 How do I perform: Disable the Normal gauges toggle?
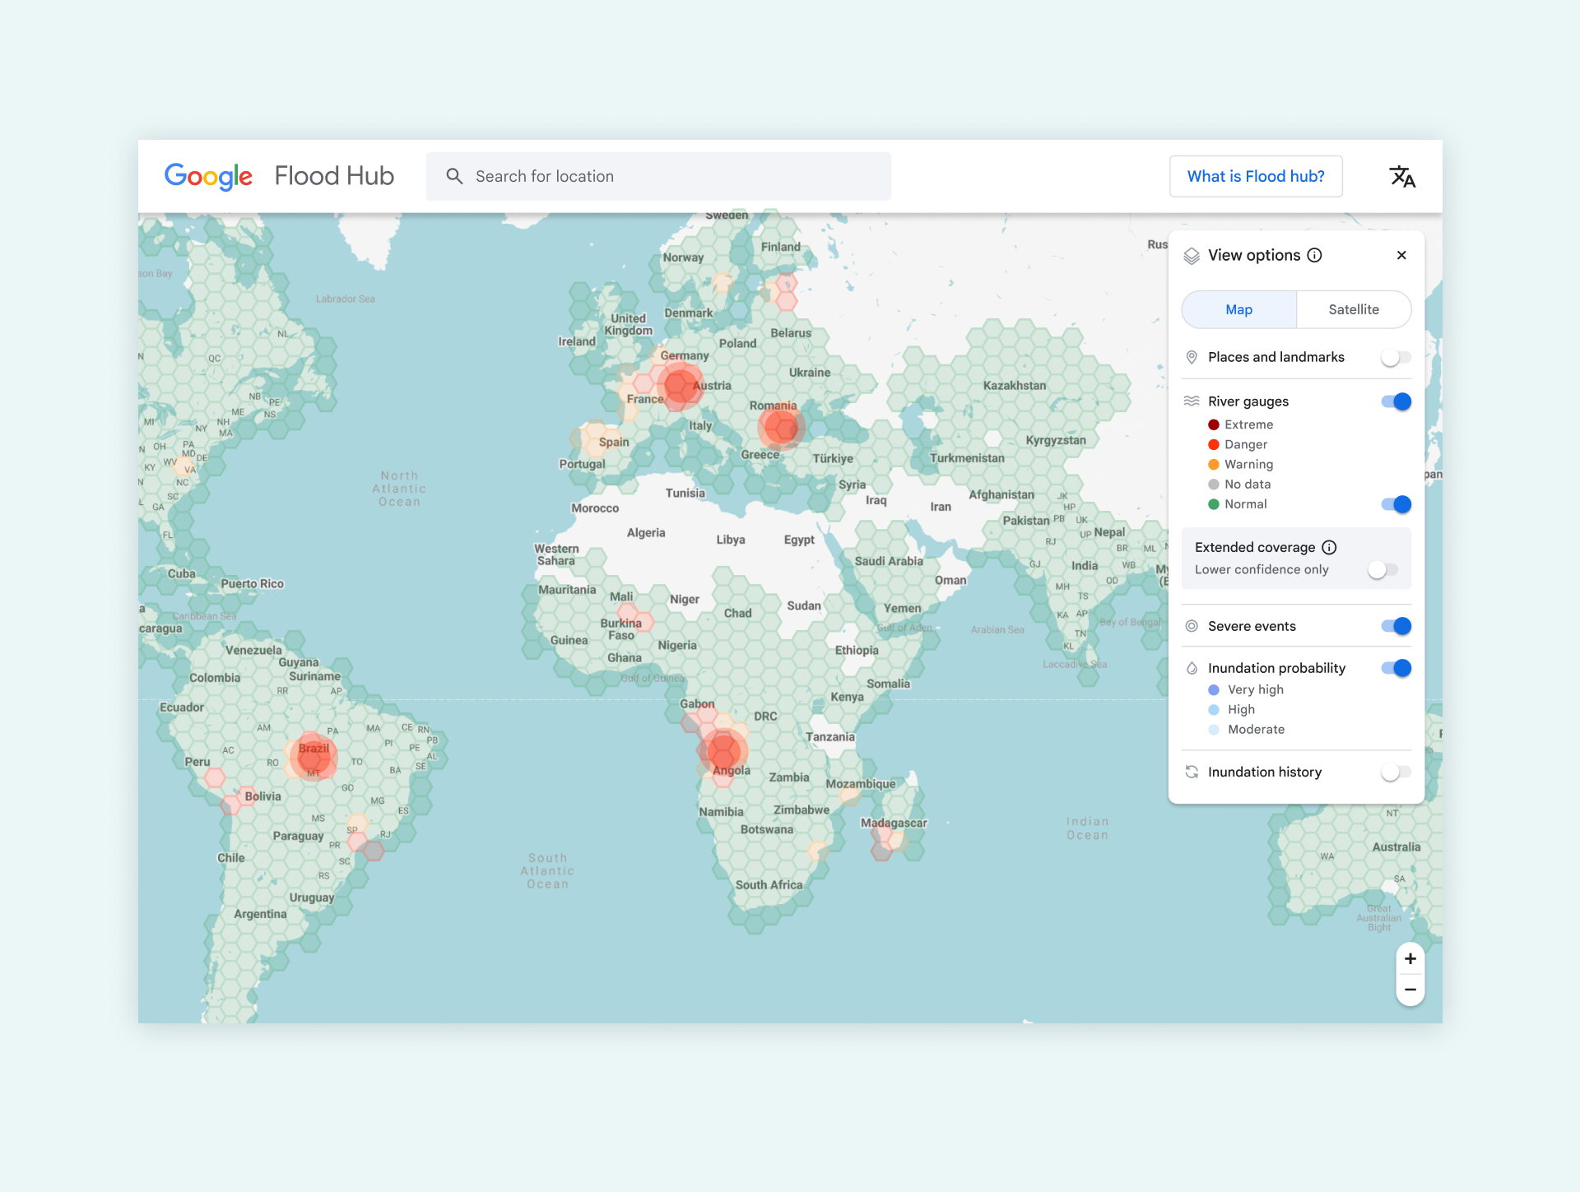coord(1396,504)
